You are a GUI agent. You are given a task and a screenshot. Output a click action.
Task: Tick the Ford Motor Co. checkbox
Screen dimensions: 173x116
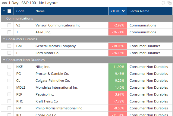(9, 53)
